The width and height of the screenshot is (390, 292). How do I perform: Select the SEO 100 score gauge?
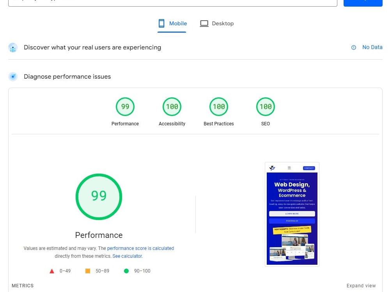coord(265,107)
